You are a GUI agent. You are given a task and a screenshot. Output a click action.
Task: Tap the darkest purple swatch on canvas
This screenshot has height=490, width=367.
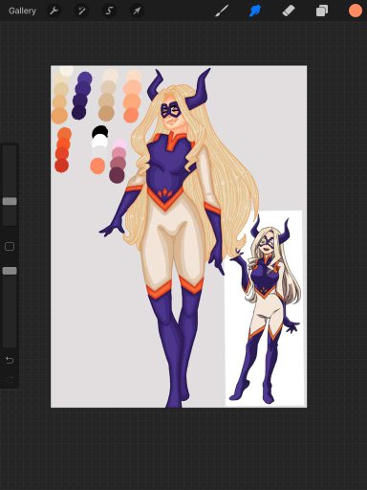[78, 112]
